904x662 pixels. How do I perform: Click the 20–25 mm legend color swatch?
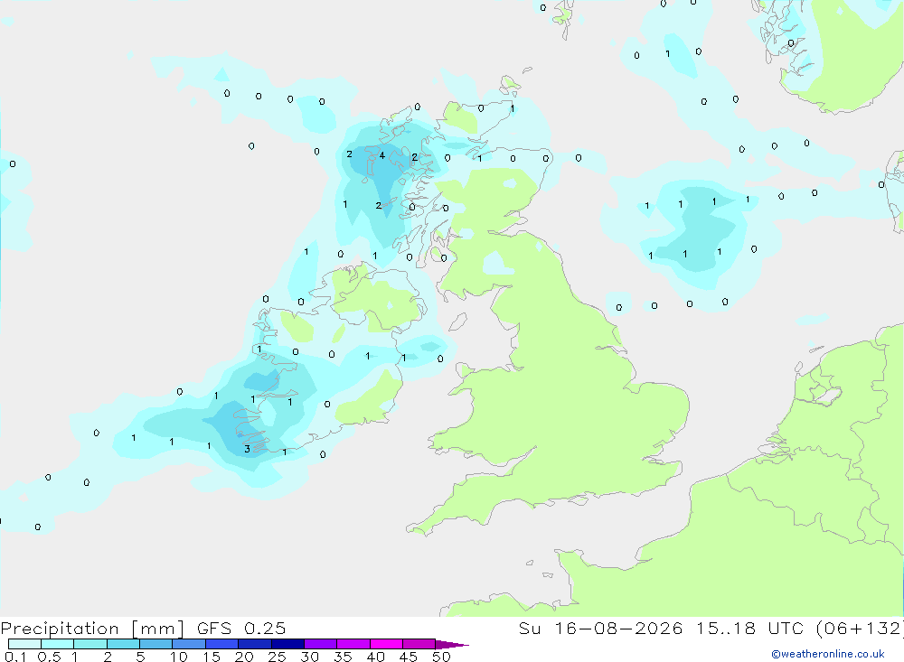pyautogui.click(x=255, y=644)
